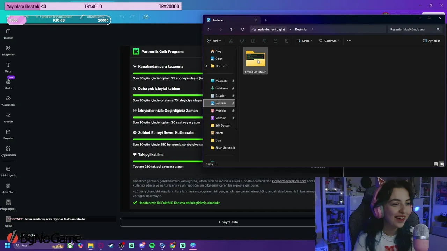Add a new Explorer tab
The height and width of the screenshot is (251, 447).
click(x=265, y=20)
